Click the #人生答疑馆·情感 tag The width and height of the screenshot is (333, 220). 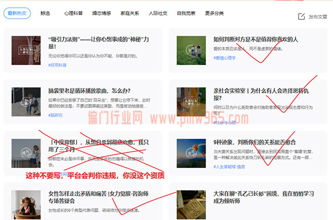[229, 167]
